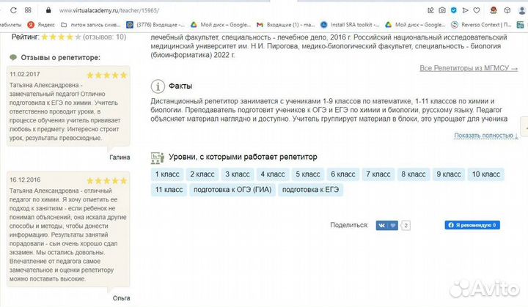Click the Факты info icon

[x=158, y=86]
